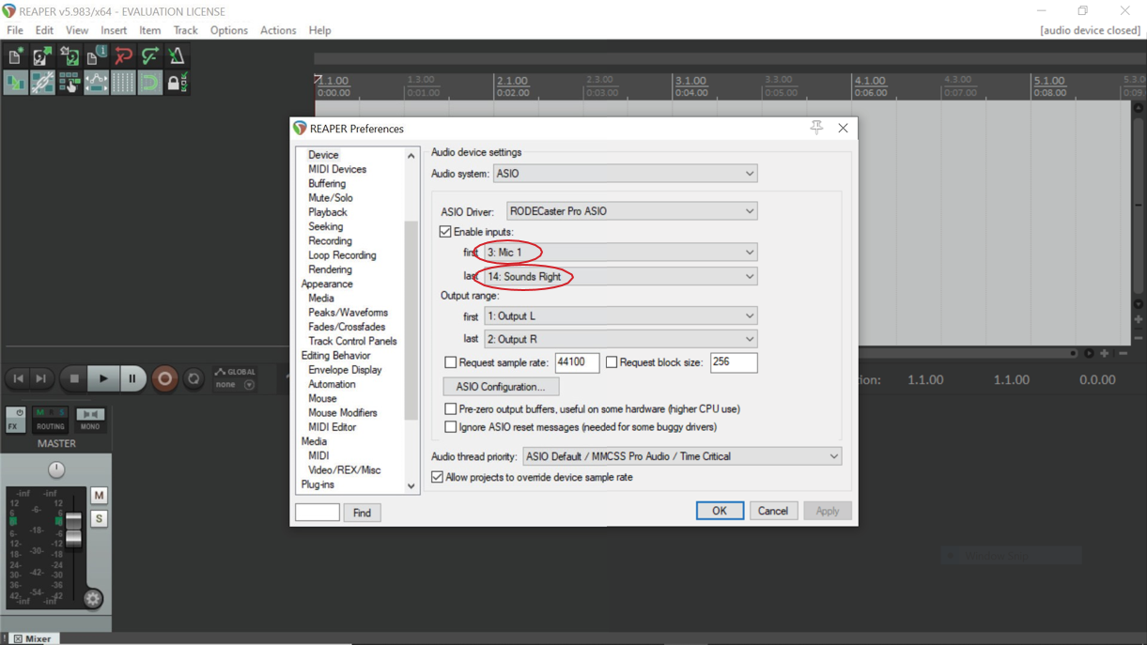Open the Audio thread priority dropdown
The width and height of the screenshot is (1147, 645).
pyautogui.click(x=681, y=456)
